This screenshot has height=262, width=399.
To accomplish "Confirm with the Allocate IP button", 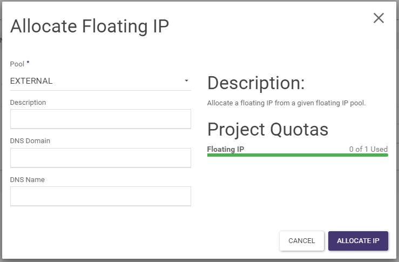I will click(358, 240).
